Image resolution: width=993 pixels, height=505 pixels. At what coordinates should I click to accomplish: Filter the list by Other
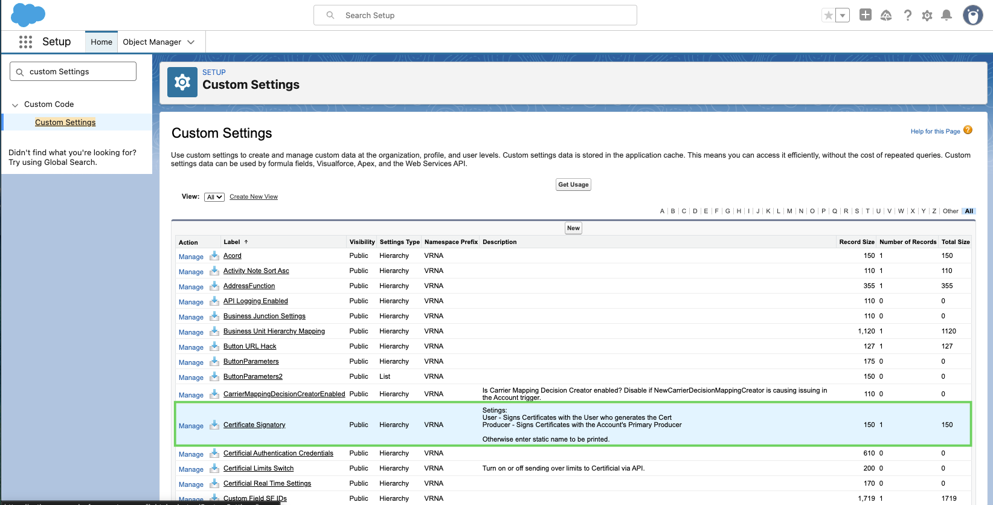coord(951,211)
